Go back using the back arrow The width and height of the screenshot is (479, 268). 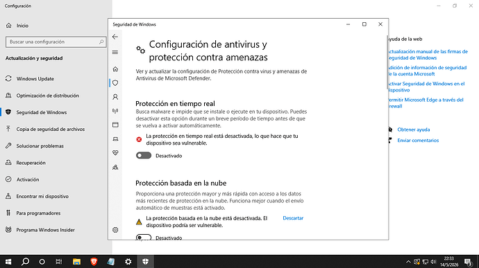[115, 37]
